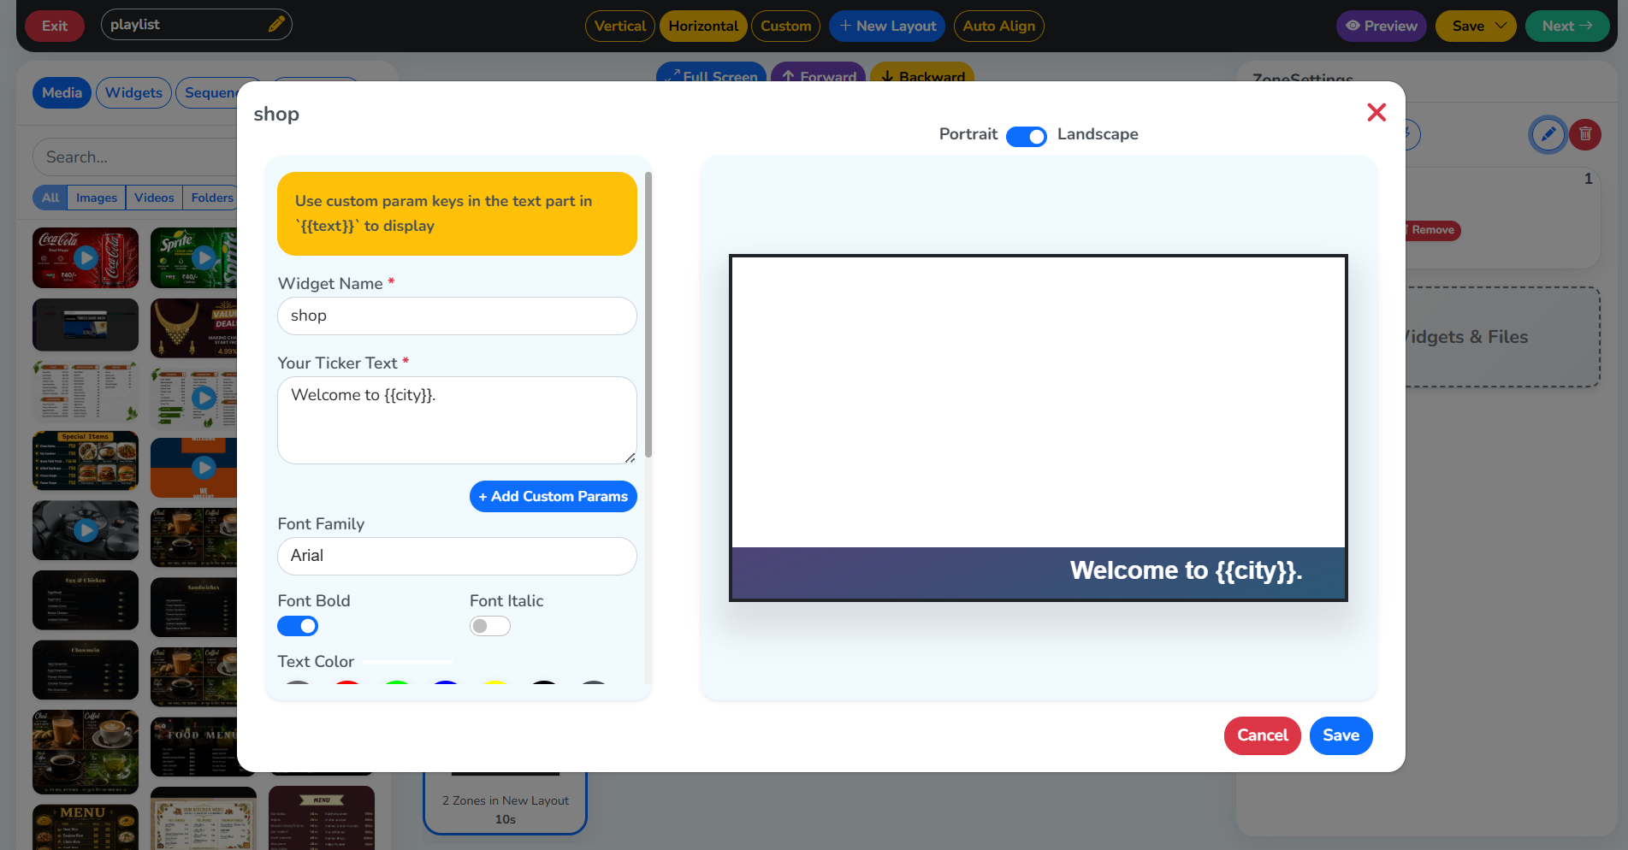Viewport: 1628px width, 850px height.
Task: Select the Custom layout option
Action: [x=785, y=26]
